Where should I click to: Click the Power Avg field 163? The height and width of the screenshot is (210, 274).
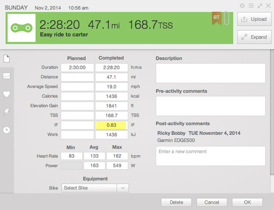pos(94,166)
